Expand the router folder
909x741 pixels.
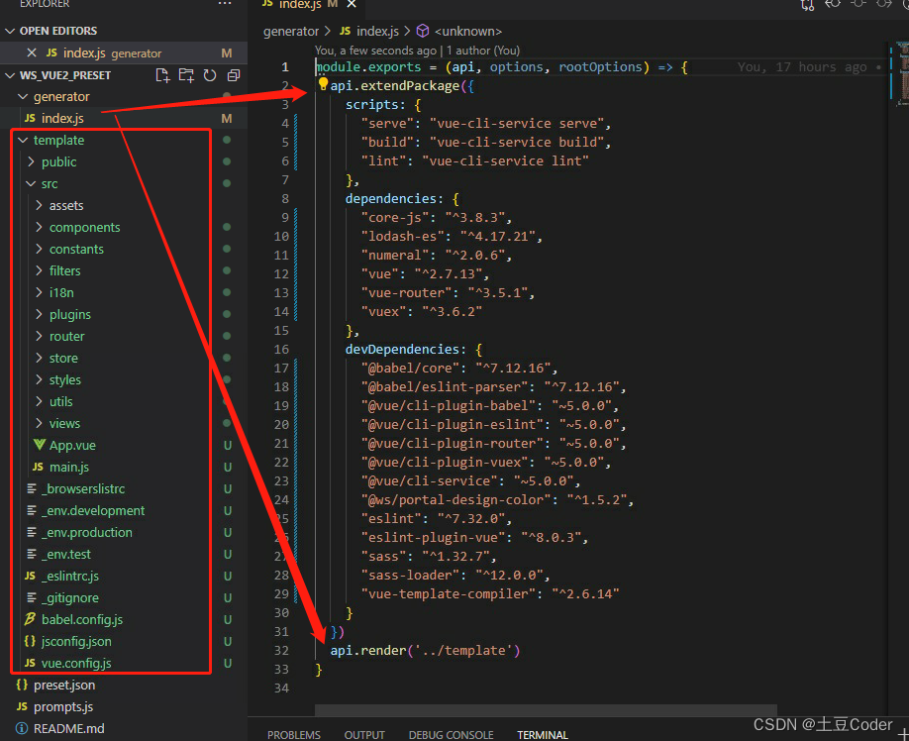pyautogui.click(x=39, y=336)
